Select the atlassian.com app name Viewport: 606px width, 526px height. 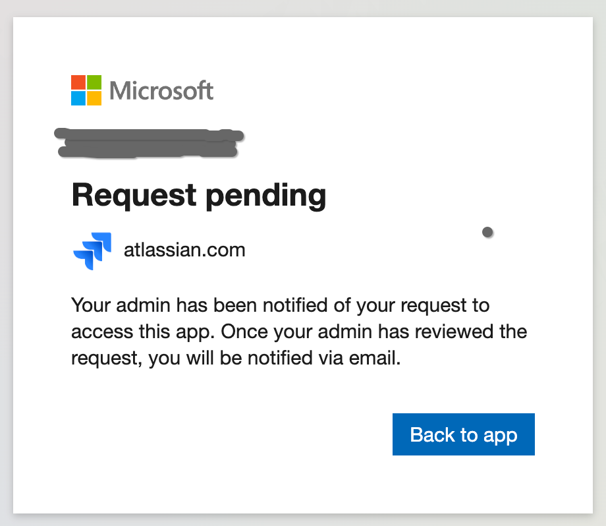[x=184, y=250]
